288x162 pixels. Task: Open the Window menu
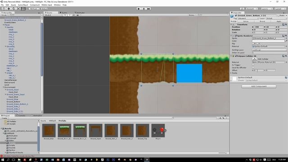coord(57,5)
